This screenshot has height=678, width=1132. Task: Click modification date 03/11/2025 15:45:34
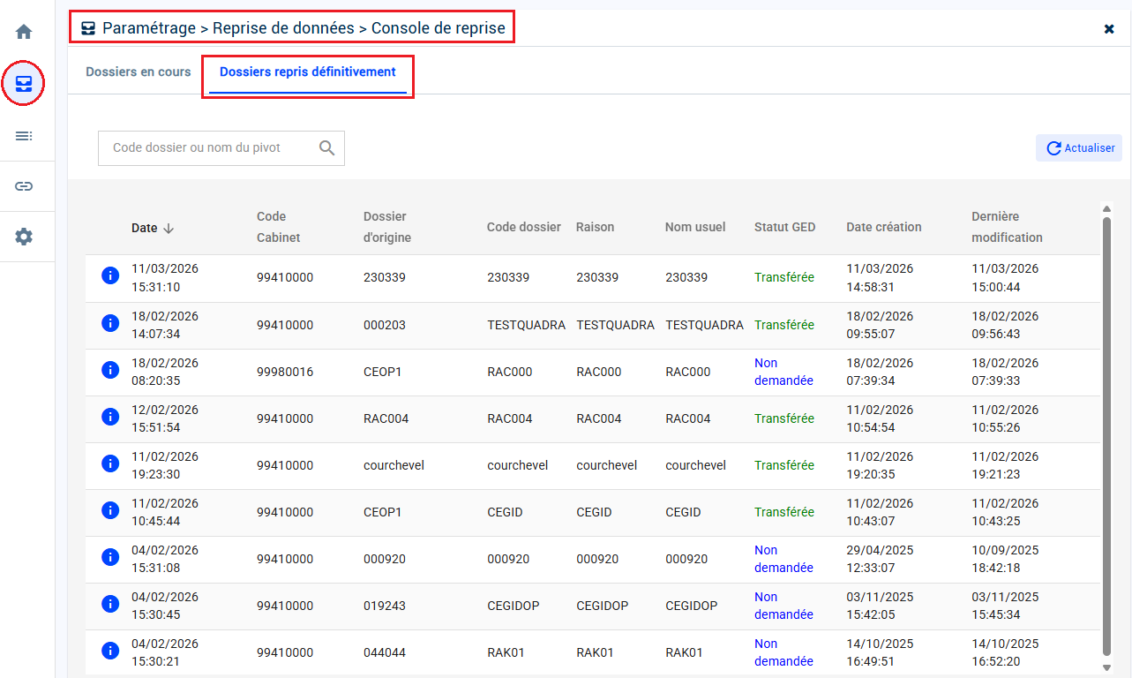point(1005,606)
